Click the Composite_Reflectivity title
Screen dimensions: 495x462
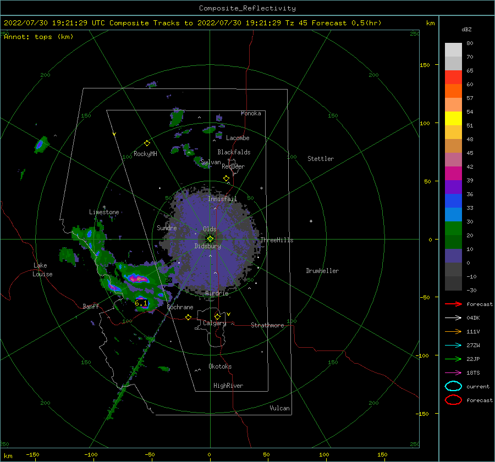point(248,8)
